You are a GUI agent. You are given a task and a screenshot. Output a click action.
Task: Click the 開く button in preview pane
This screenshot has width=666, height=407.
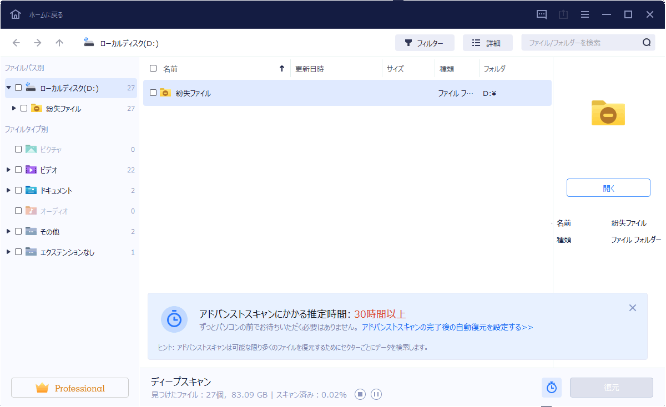[608, 188]
